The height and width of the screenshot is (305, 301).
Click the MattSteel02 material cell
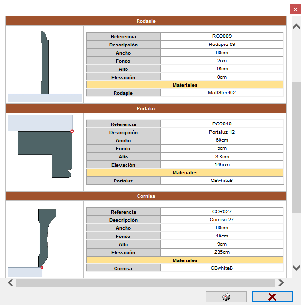point(222,93)
